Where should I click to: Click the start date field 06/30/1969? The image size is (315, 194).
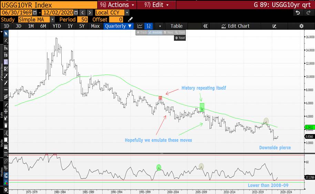[16, 13]
